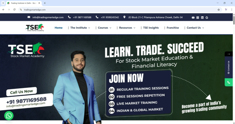Viewport: 235px width, 124px height.
Task: Open the vertical Contact Us side tab
Action: [229, 67]
